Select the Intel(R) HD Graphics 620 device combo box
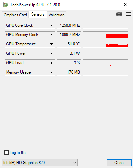The width and height of the screenshot is (133, 168). pos(40,163)
